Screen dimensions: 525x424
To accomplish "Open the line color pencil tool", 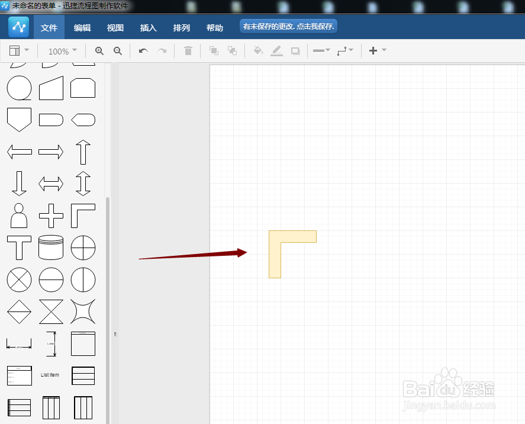I will 276,50.
